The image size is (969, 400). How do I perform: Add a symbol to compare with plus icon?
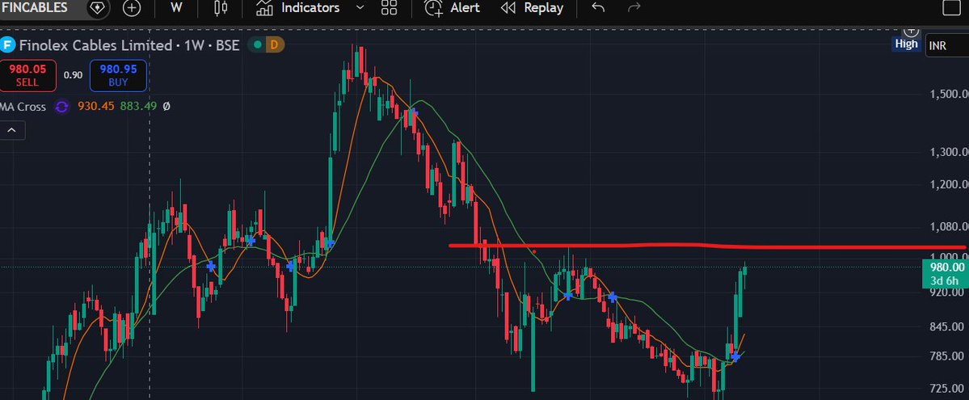(132, 8)
